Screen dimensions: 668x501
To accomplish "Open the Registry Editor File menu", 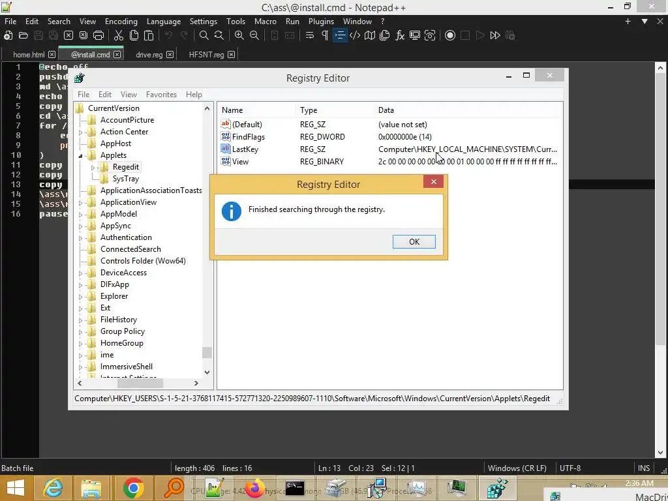I will point(83,95).
